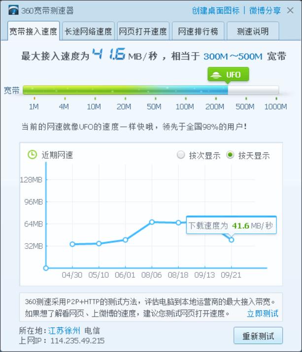Click the 1000M scale label
302x352 pixels.
point(276,107)
